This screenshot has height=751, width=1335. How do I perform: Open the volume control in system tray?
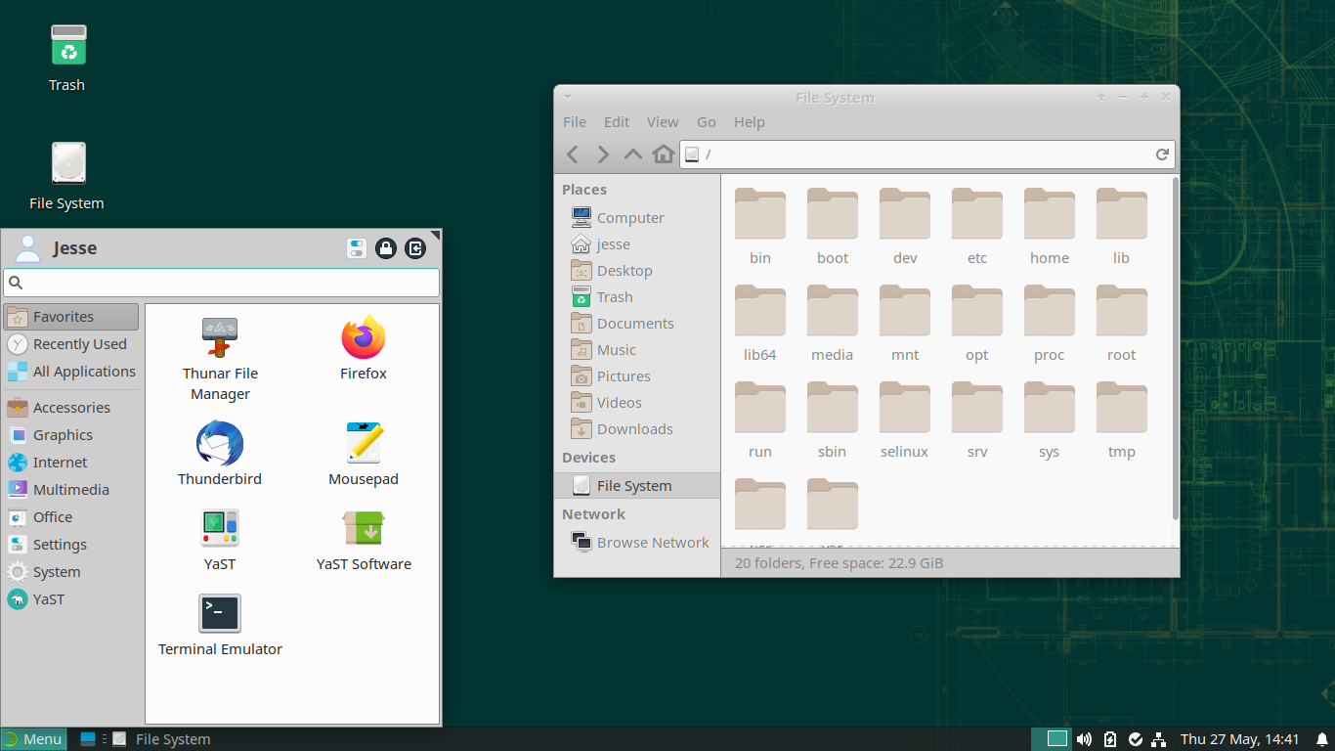tap(1084, 739)
